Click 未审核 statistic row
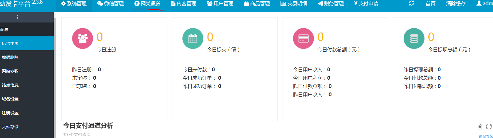Image resolution: width=493 pixels, height=138 pixels. coord(84,78)
